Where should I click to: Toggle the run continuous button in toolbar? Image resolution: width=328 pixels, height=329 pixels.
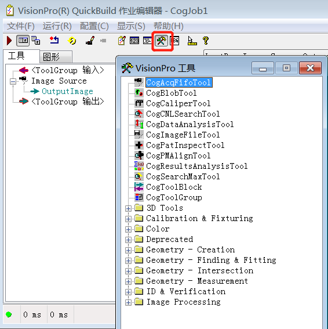[x=23, y=40]
